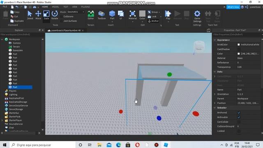
Task: Edit the Transparency value field
Action: click(x=248, y=67)
